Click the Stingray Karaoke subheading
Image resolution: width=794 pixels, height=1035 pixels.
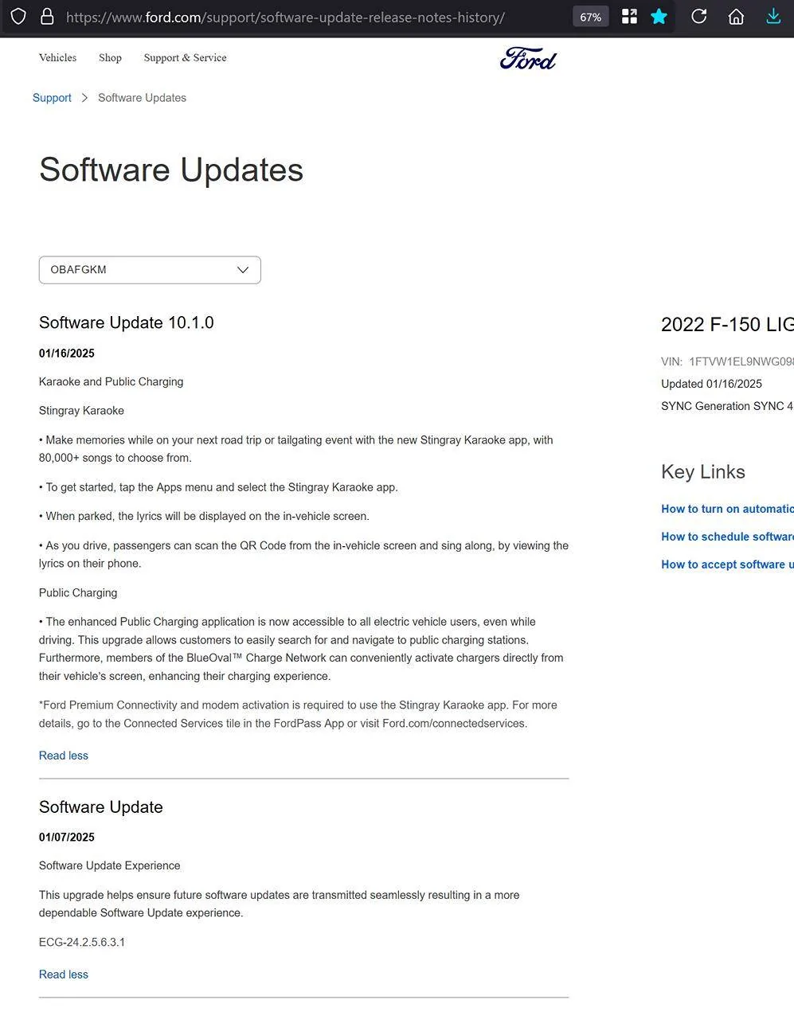click(81, 411)
